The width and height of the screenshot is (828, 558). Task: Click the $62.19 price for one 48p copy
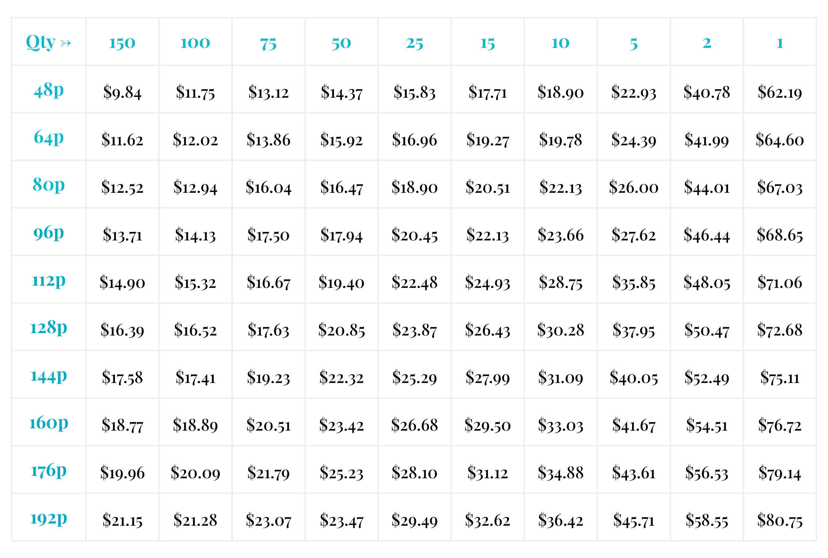pyautogui.click(x=780, y=92)
